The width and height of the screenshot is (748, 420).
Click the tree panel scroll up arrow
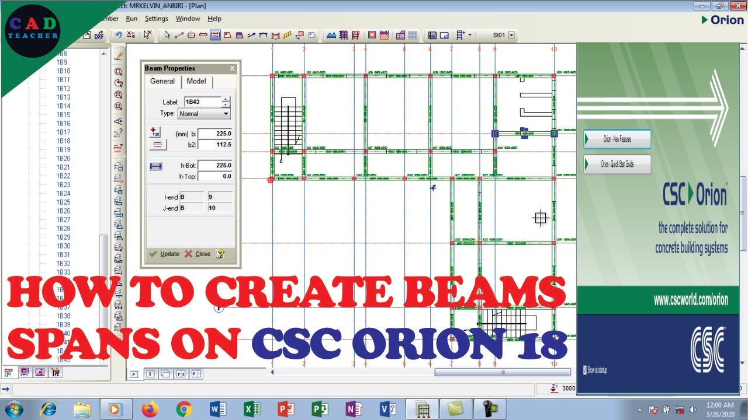pyautogui.click(x=104, y=54)
